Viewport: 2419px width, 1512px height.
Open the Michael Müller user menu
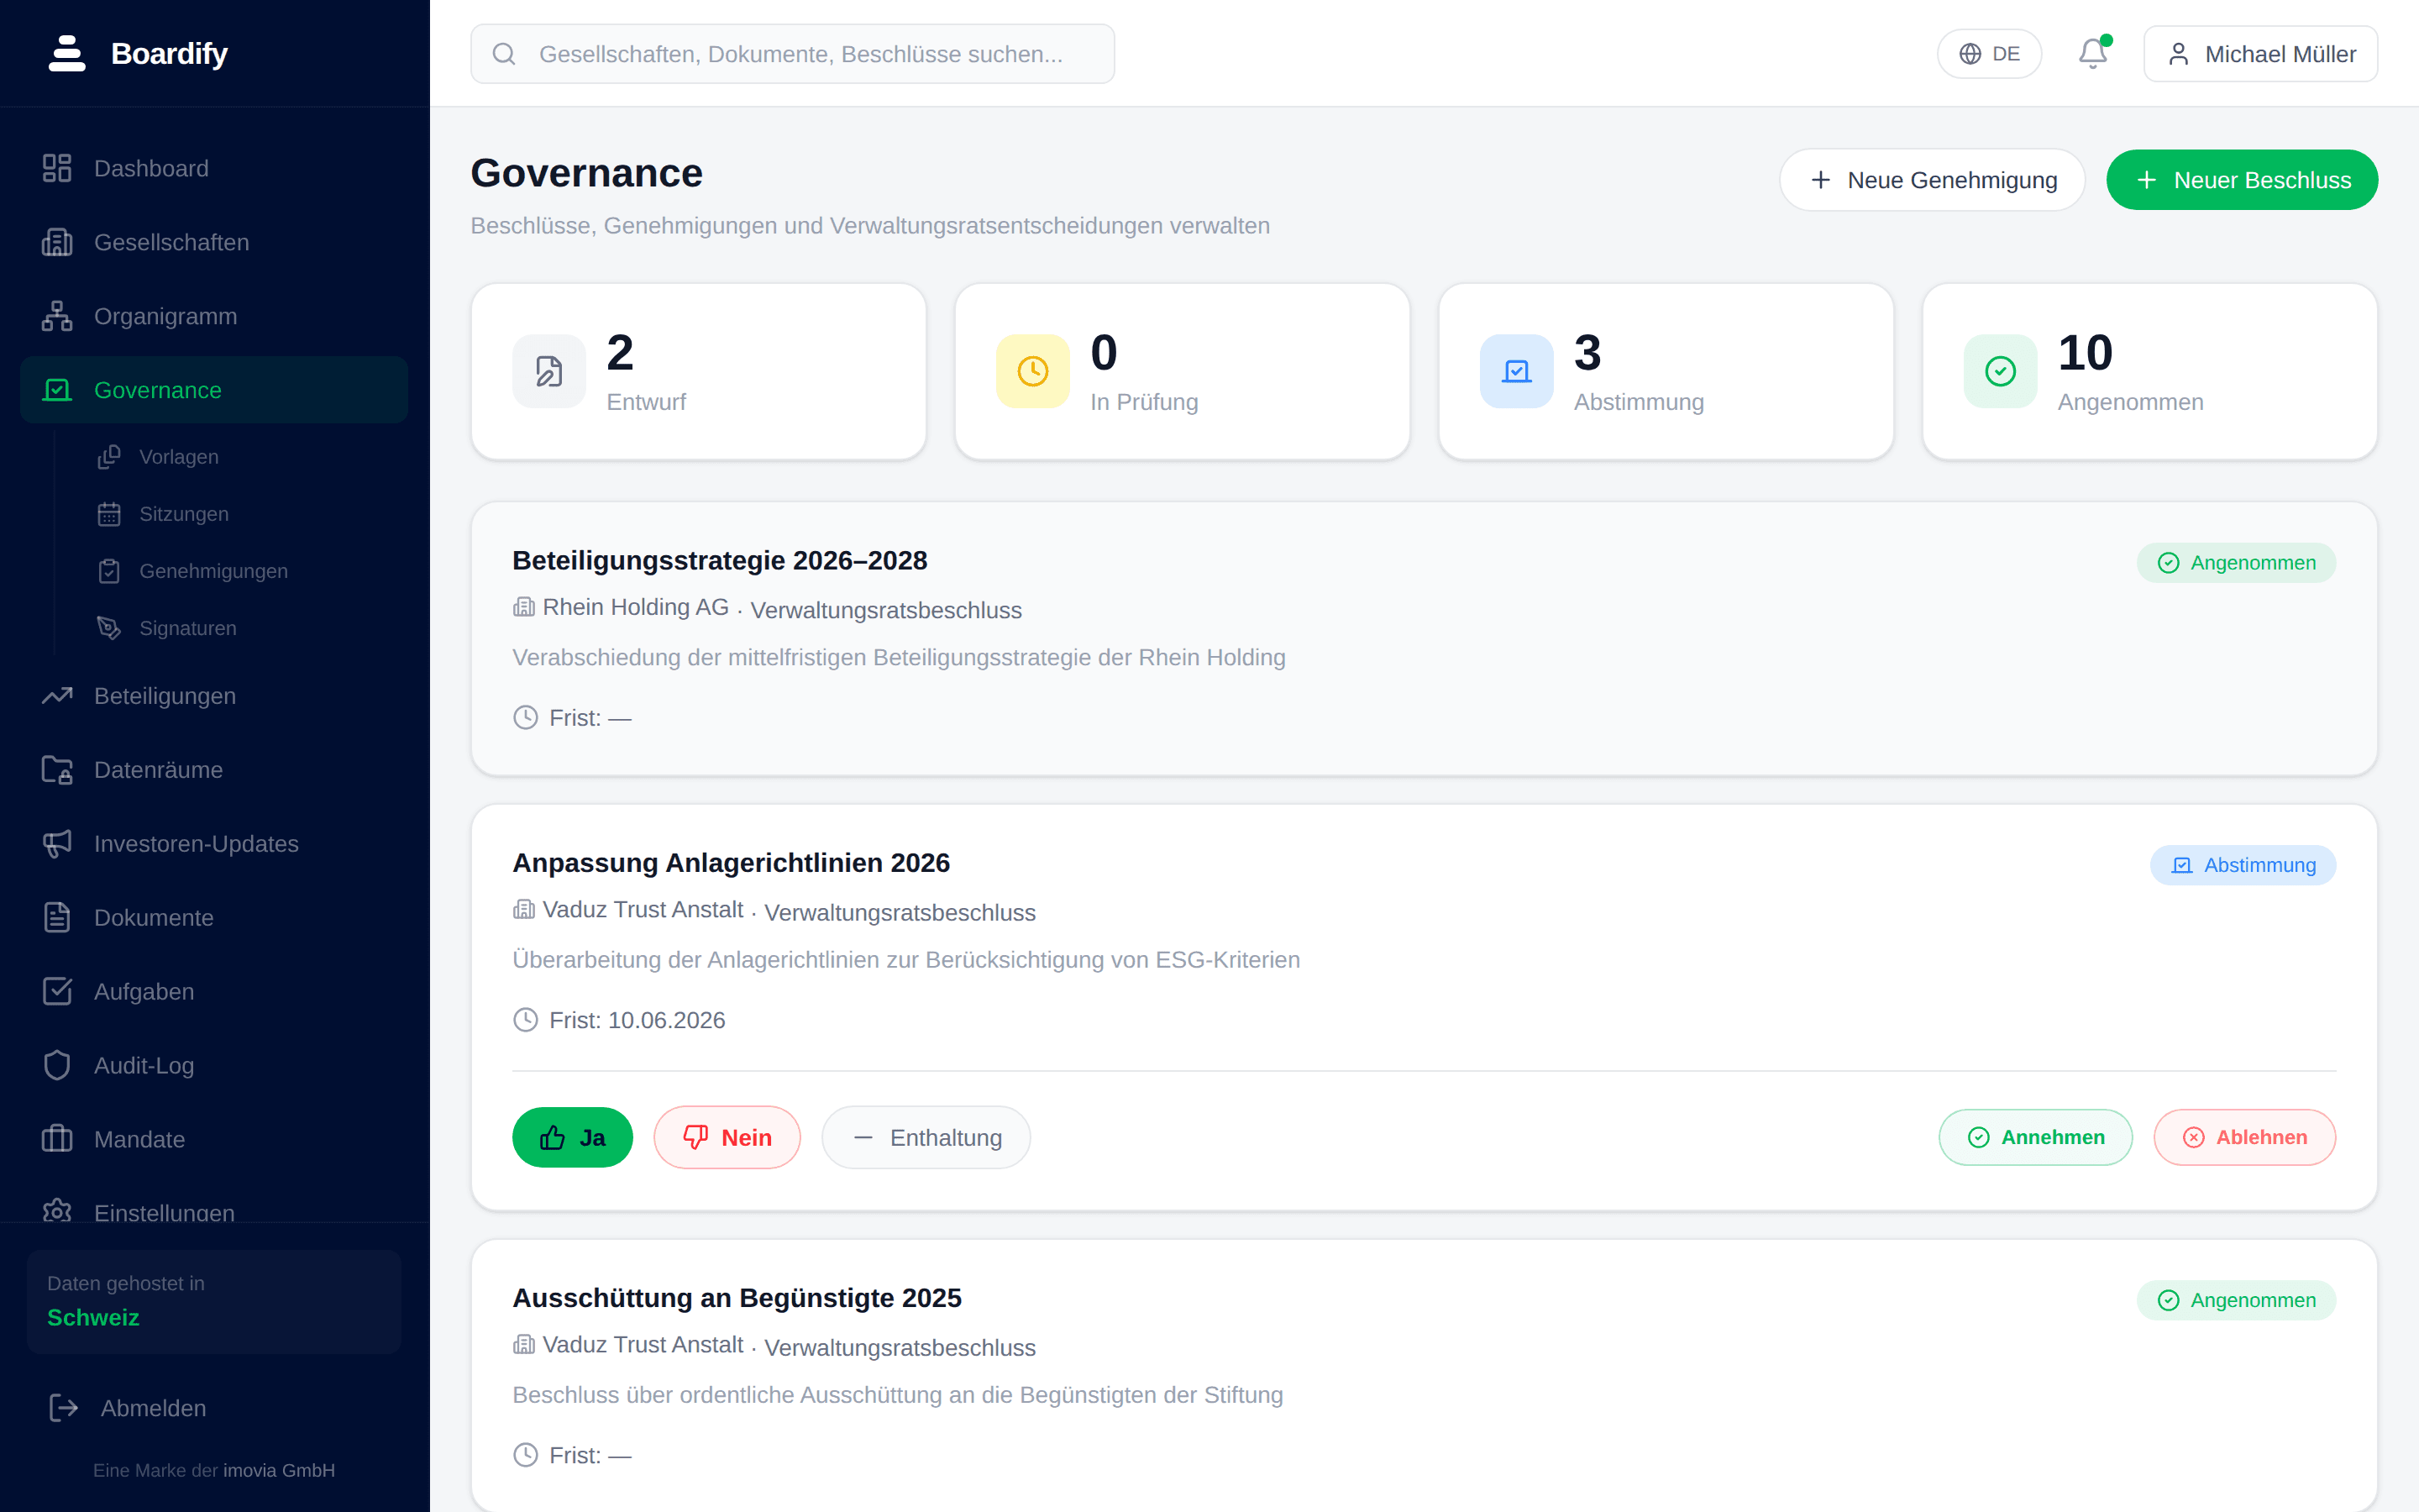(2260, 54)
